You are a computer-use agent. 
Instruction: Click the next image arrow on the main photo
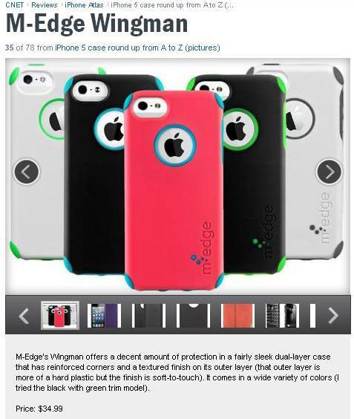click(330, 172)
